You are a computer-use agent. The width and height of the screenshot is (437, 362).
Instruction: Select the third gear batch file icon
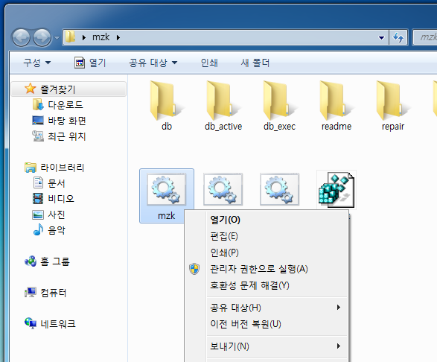[x=279, y=189]
